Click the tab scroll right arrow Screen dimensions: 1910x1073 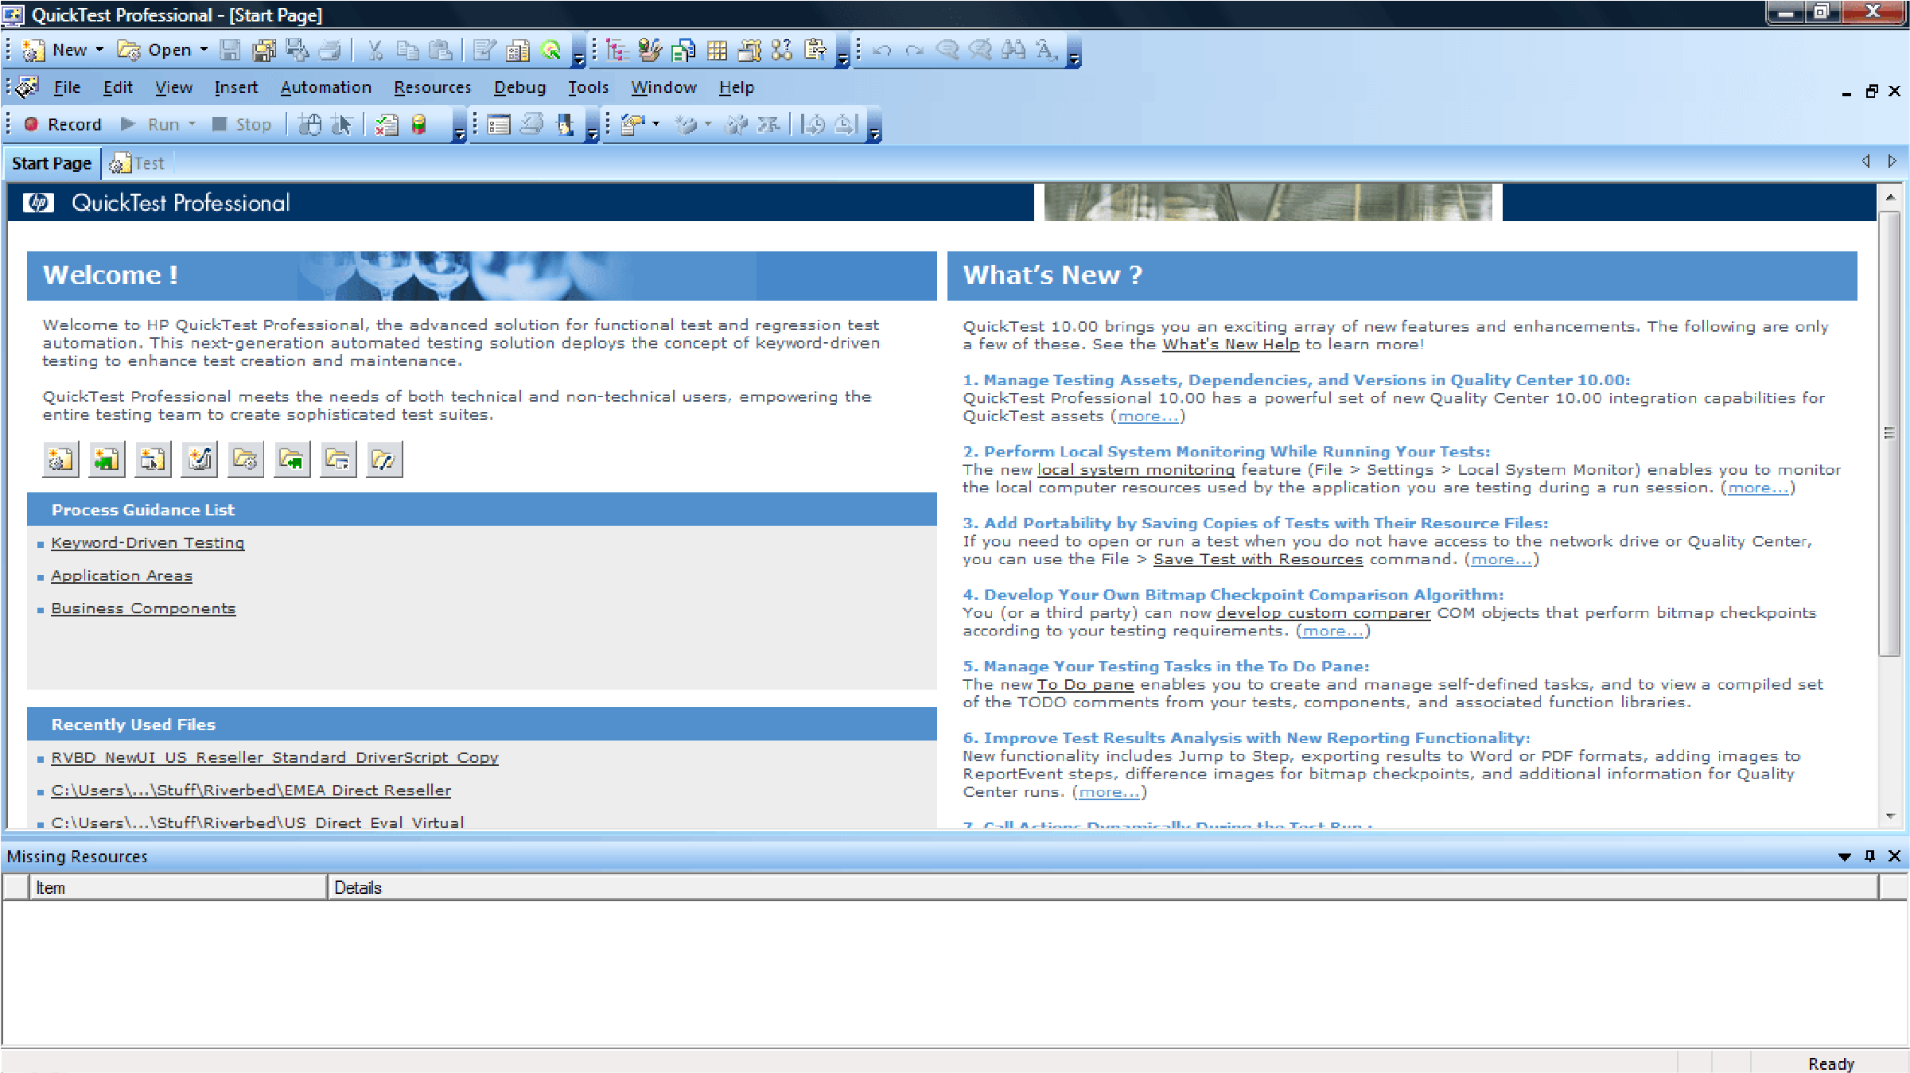pyautogui.click(x=1892, y=161)
